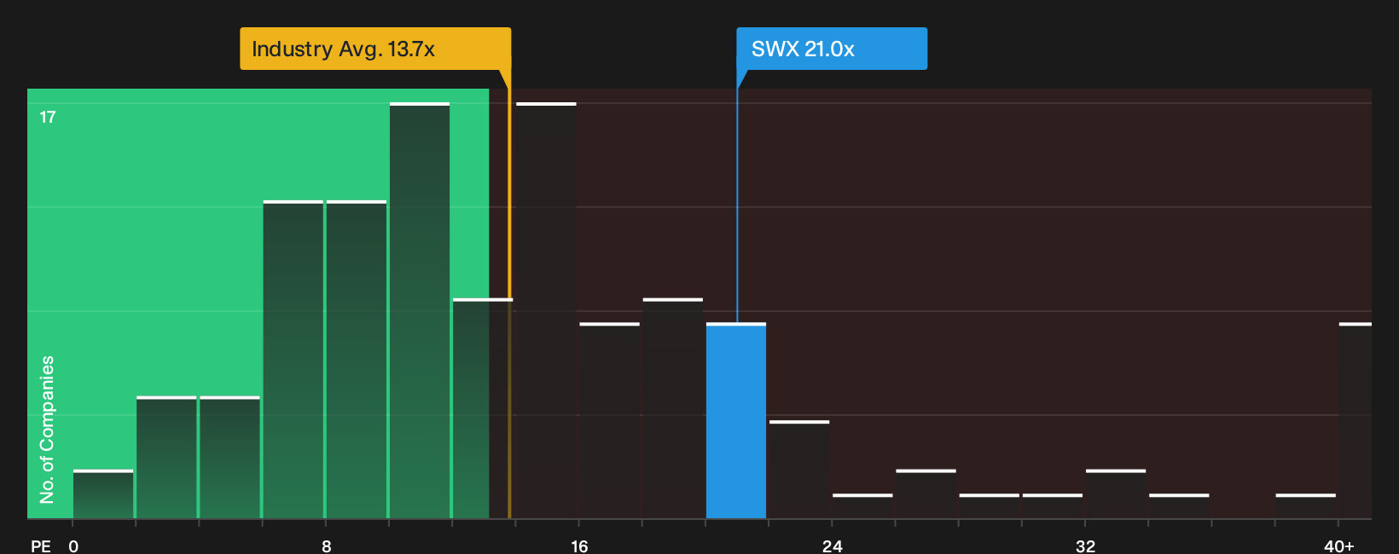Image resolution: width=1399 pixels, height=554 pixels.
Task: Click the tallest green bar near PE 11
Action: (x=420, y=310)
